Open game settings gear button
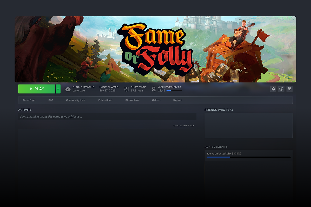 coord(273,89)
